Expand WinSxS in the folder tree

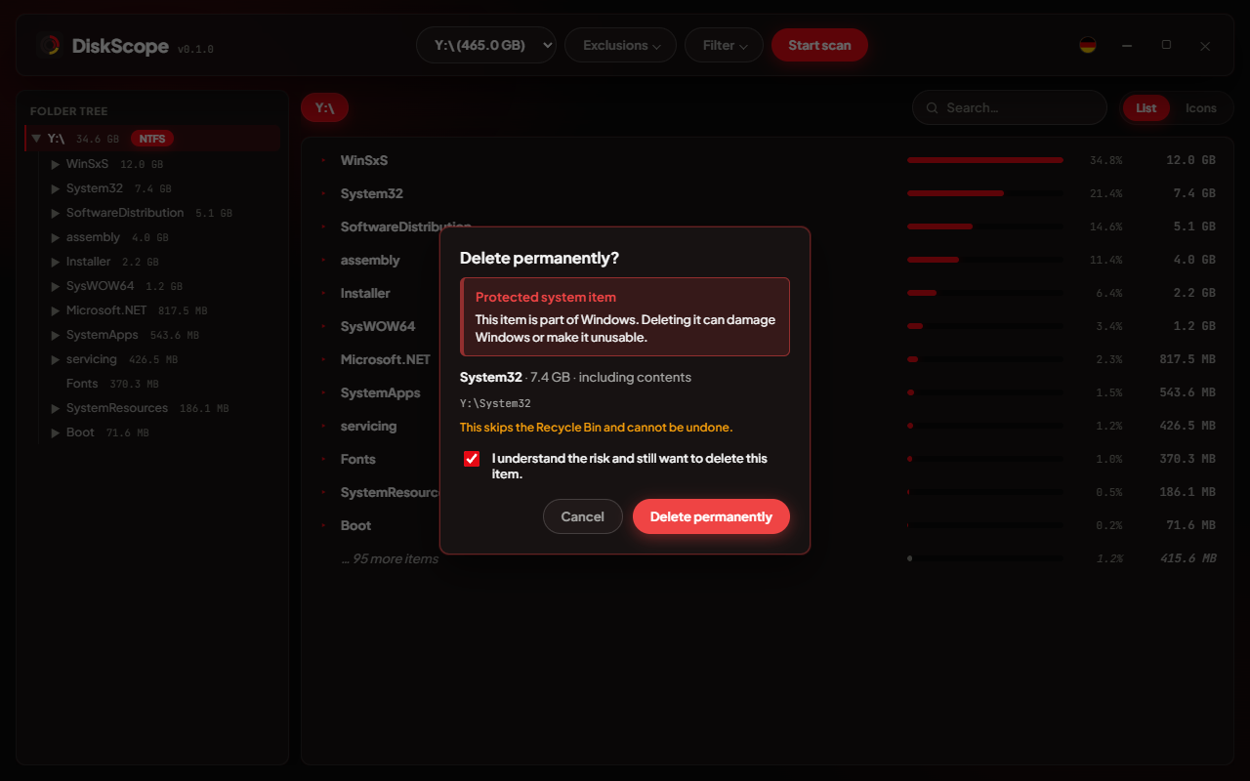(56, 164)
